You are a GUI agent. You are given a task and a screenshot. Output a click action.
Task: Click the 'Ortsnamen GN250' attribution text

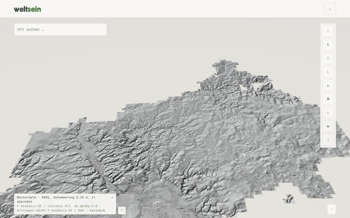tap(31, 210)
